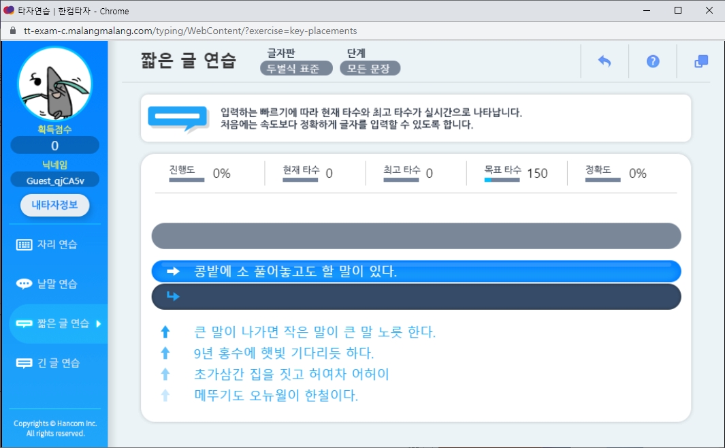725x448 pixels.
Task: Open the help question mark icon
Action: pyautogui.click(x=653, y=61)
